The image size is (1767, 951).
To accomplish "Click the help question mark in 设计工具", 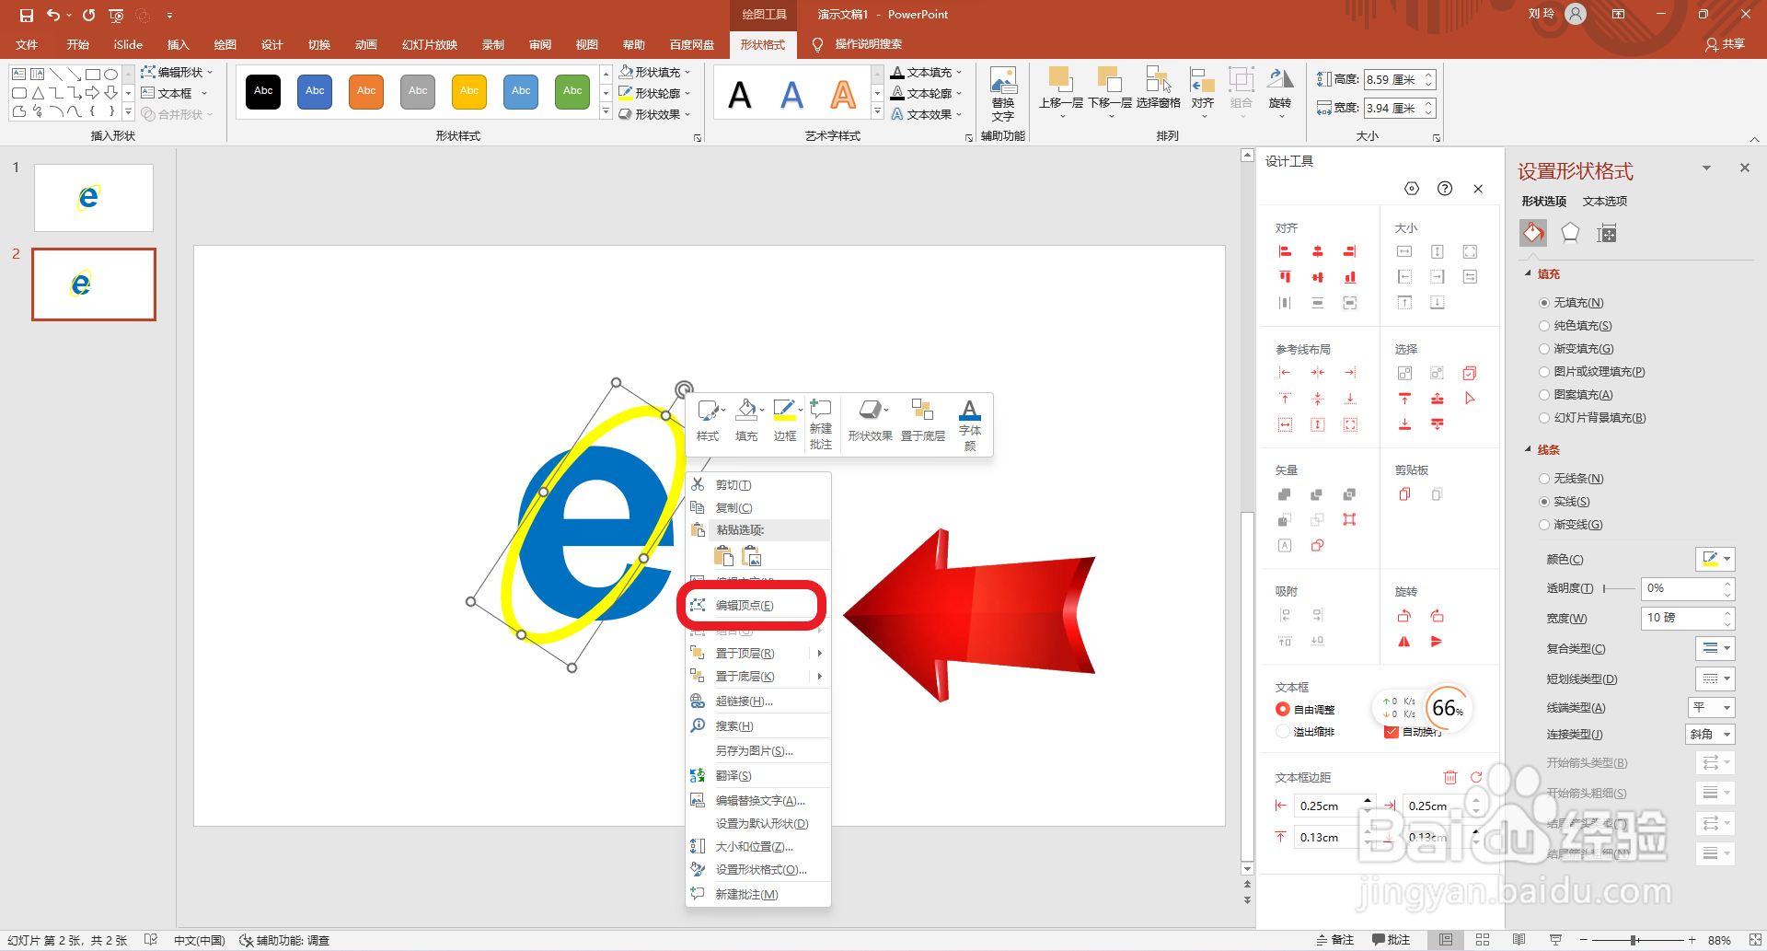I will click(1445, 189).
